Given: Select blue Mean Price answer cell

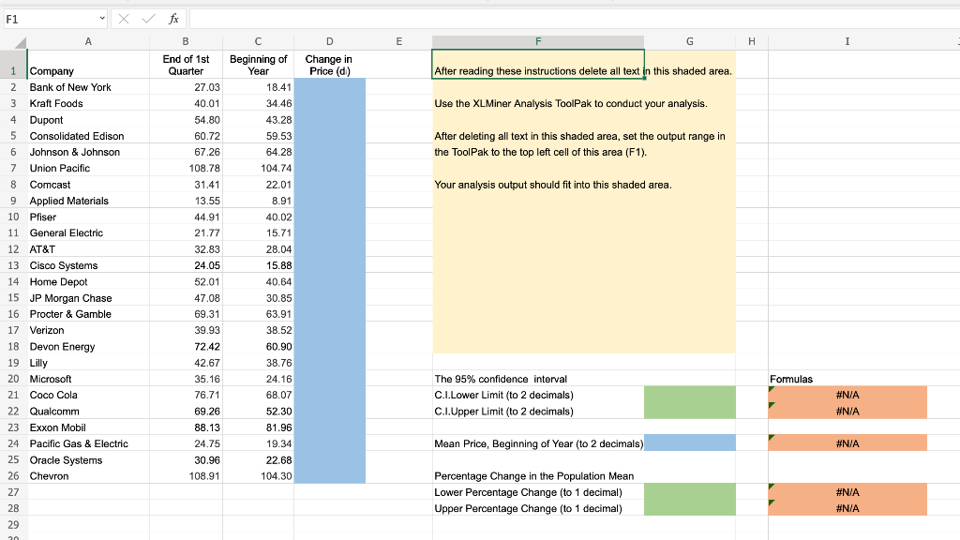Looking at the screenshot, I should 689,443.
